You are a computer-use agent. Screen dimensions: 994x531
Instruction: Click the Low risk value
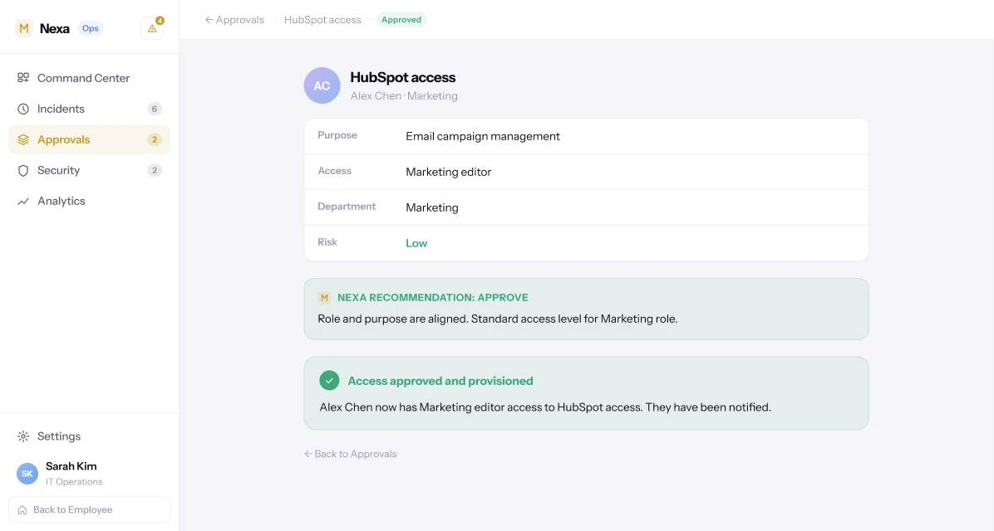click(416, 243)
